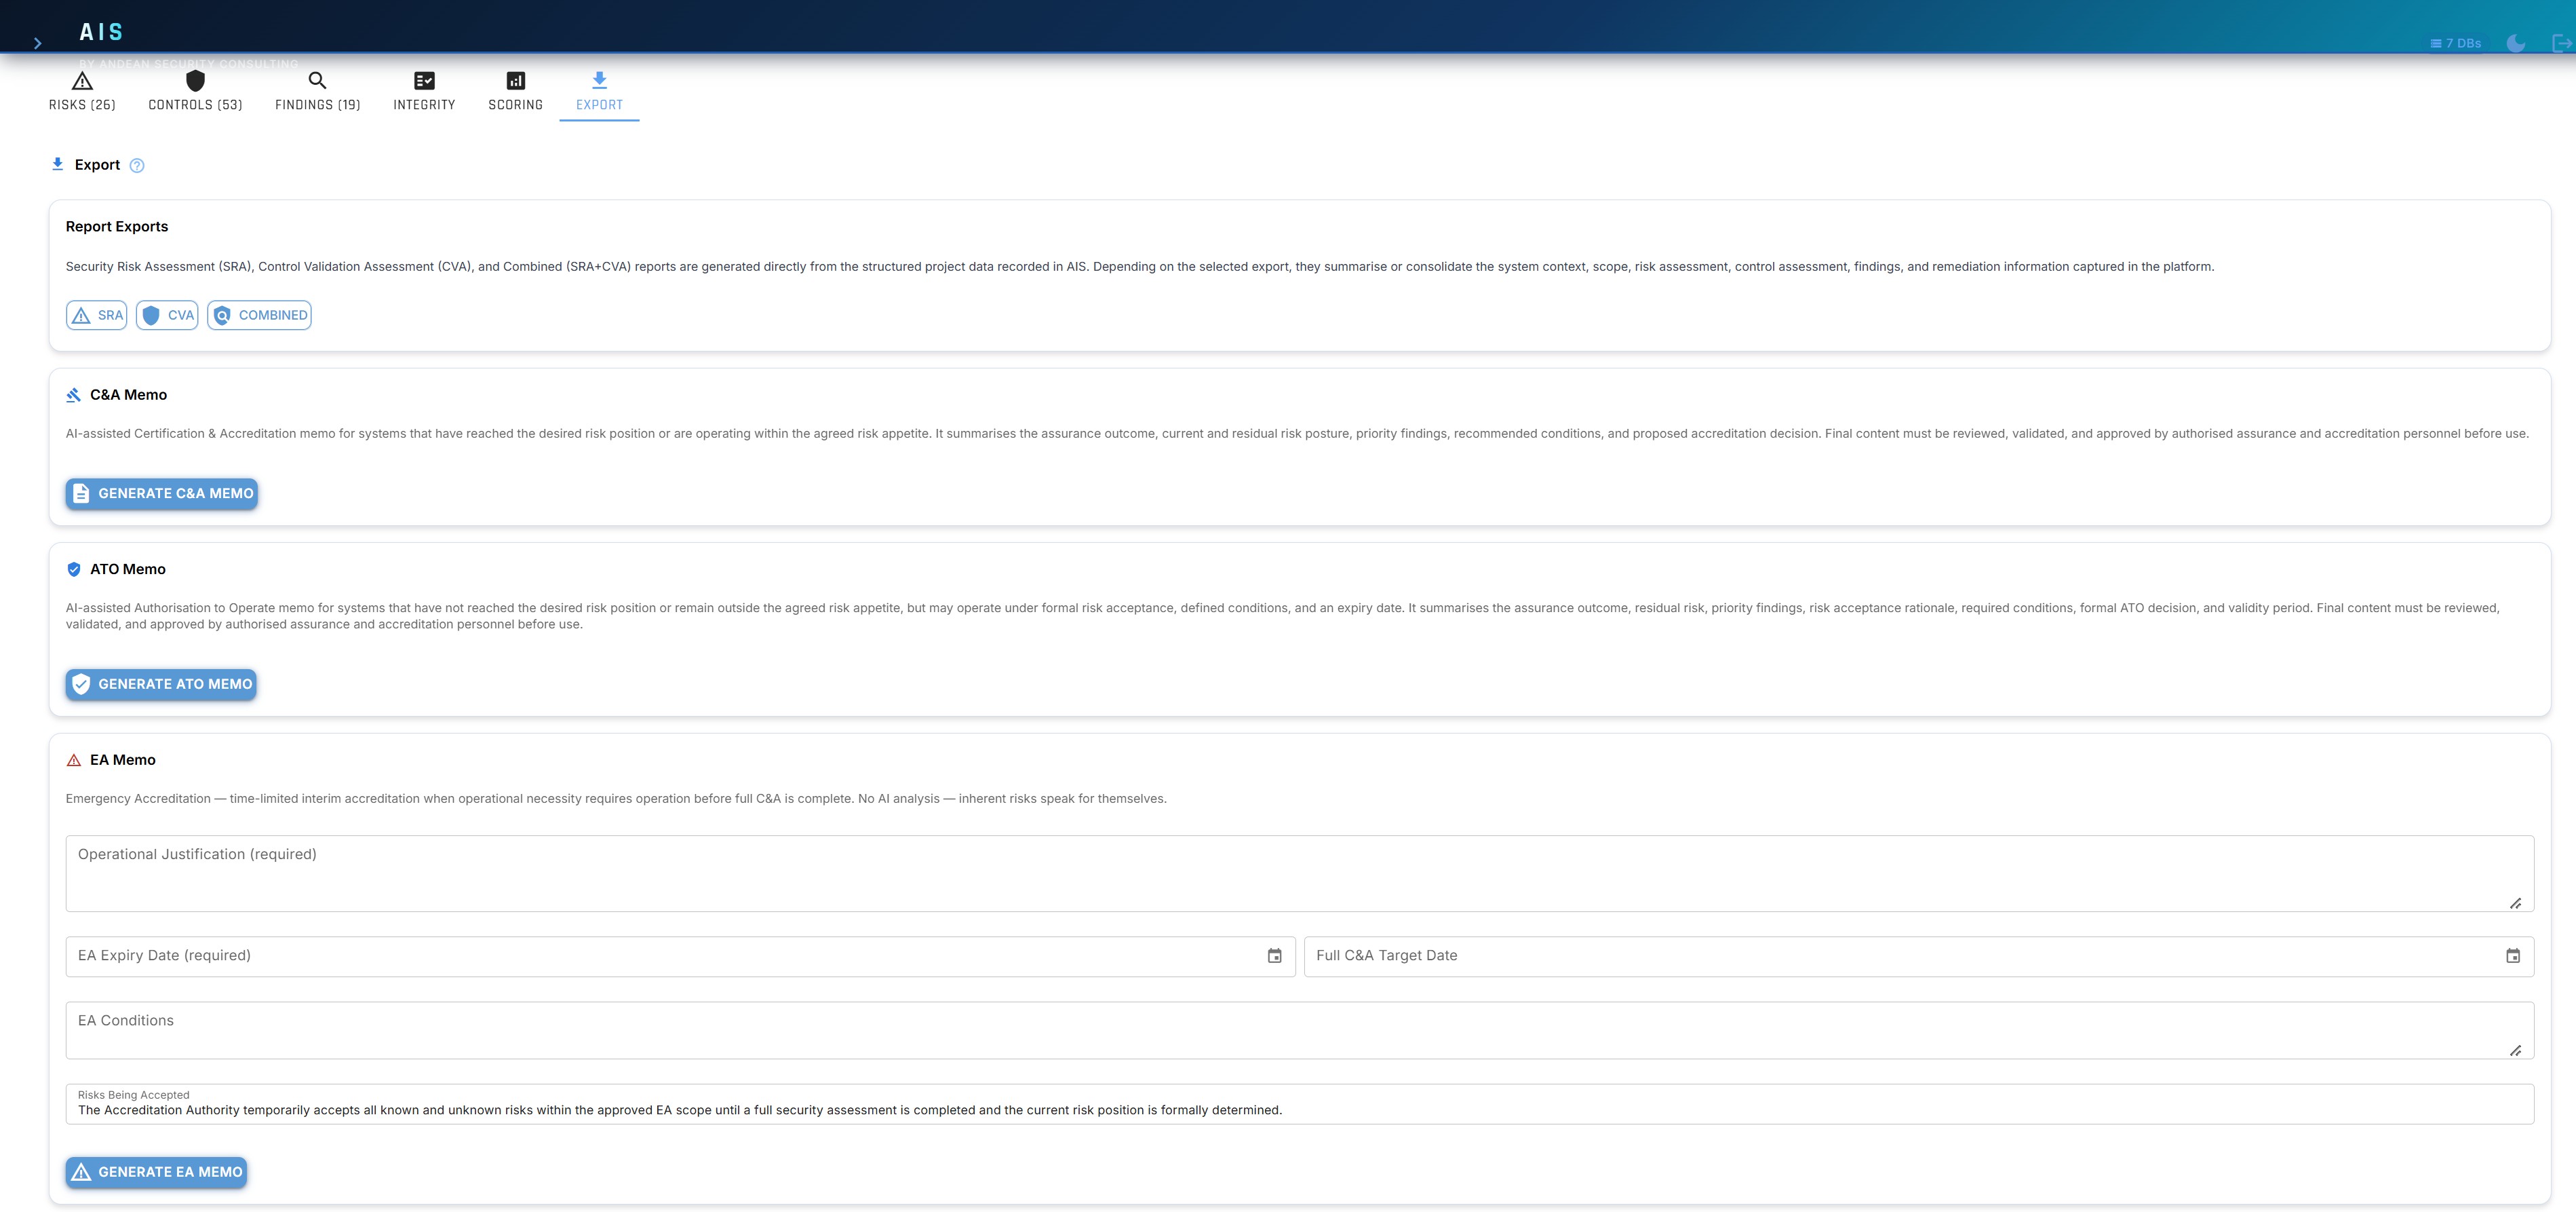Click the ATO Memo heading text

128,569
